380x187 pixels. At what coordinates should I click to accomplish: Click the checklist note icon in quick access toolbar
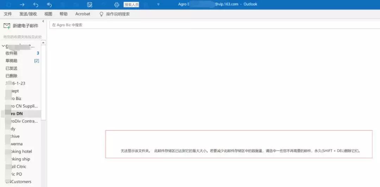[90, 5]
